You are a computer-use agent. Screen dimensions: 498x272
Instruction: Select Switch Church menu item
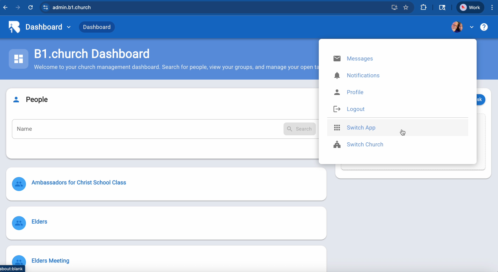(x=365, y=144)
